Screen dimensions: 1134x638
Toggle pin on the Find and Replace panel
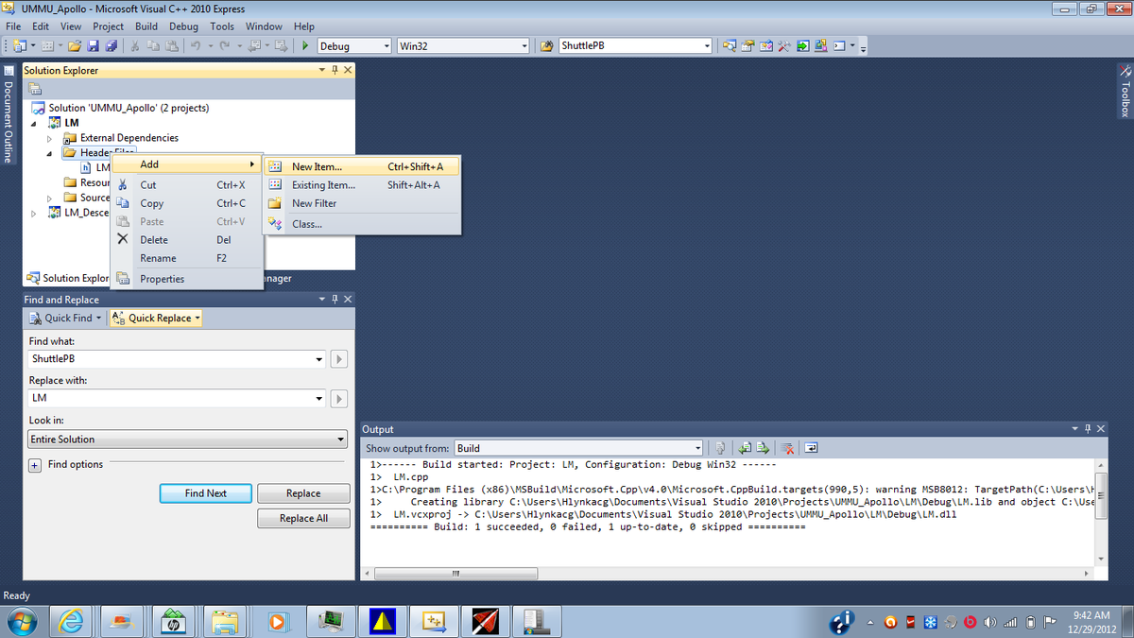(335, 299)
